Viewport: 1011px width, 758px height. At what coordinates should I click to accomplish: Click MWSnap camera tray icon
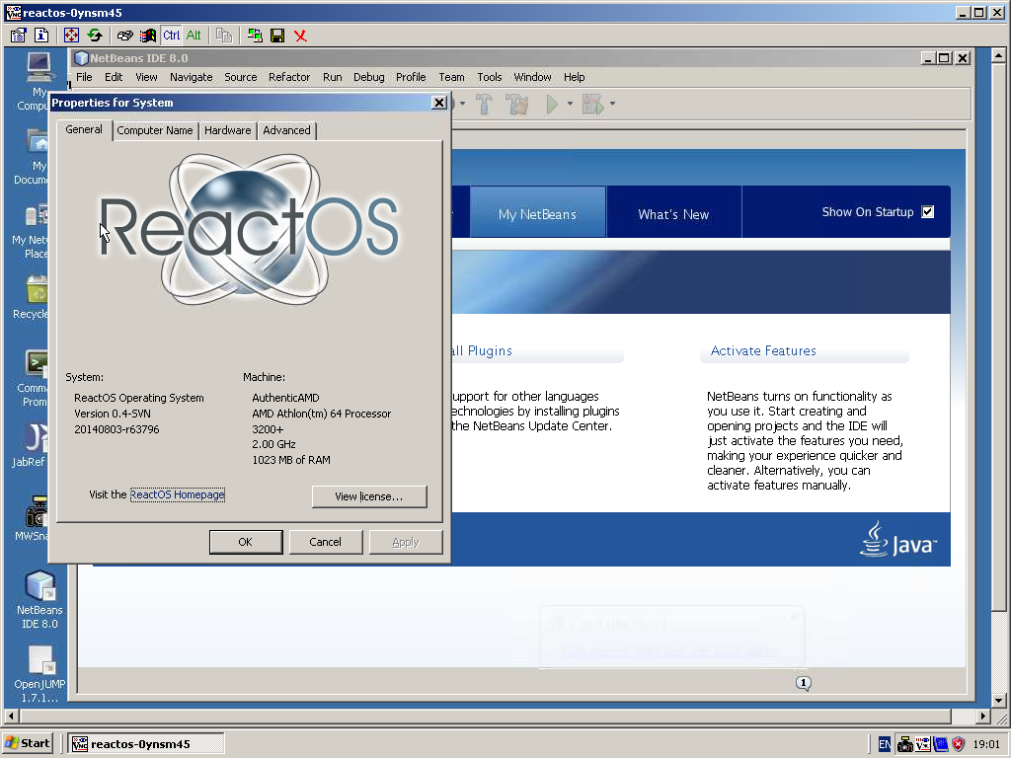click(x=905, y=744)
